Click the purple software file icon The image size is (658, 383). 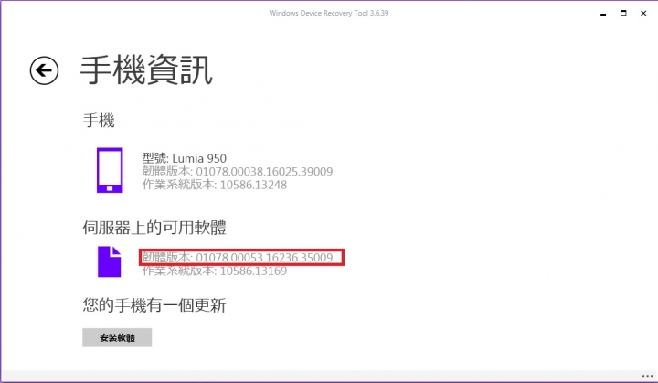110,261
